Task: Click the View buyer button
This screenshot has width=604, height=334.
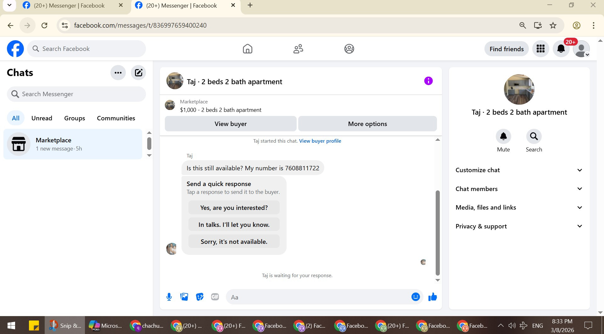Action: pos(231,124)
